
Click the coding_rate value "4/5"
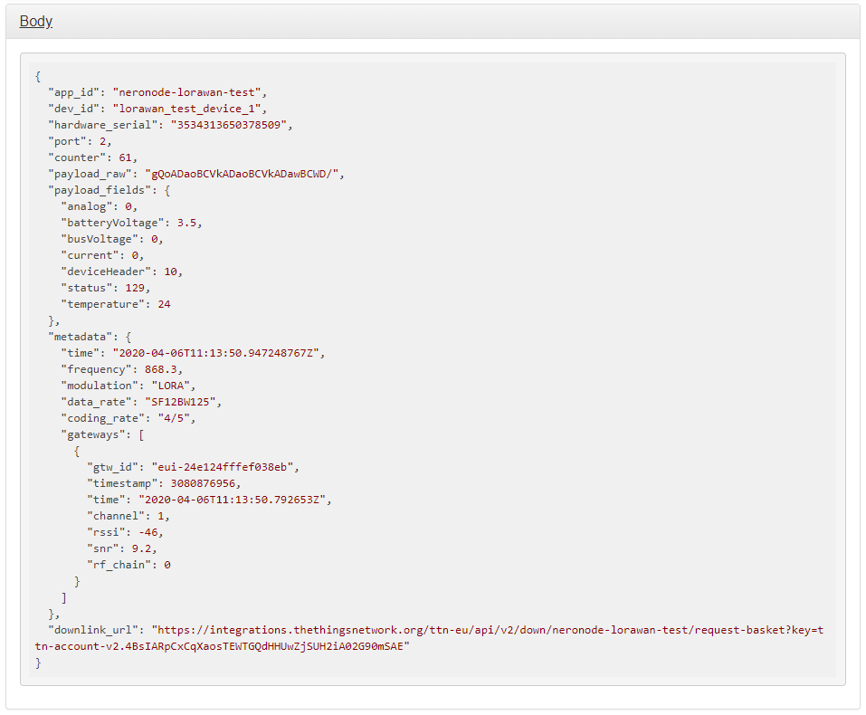(174, 418)
